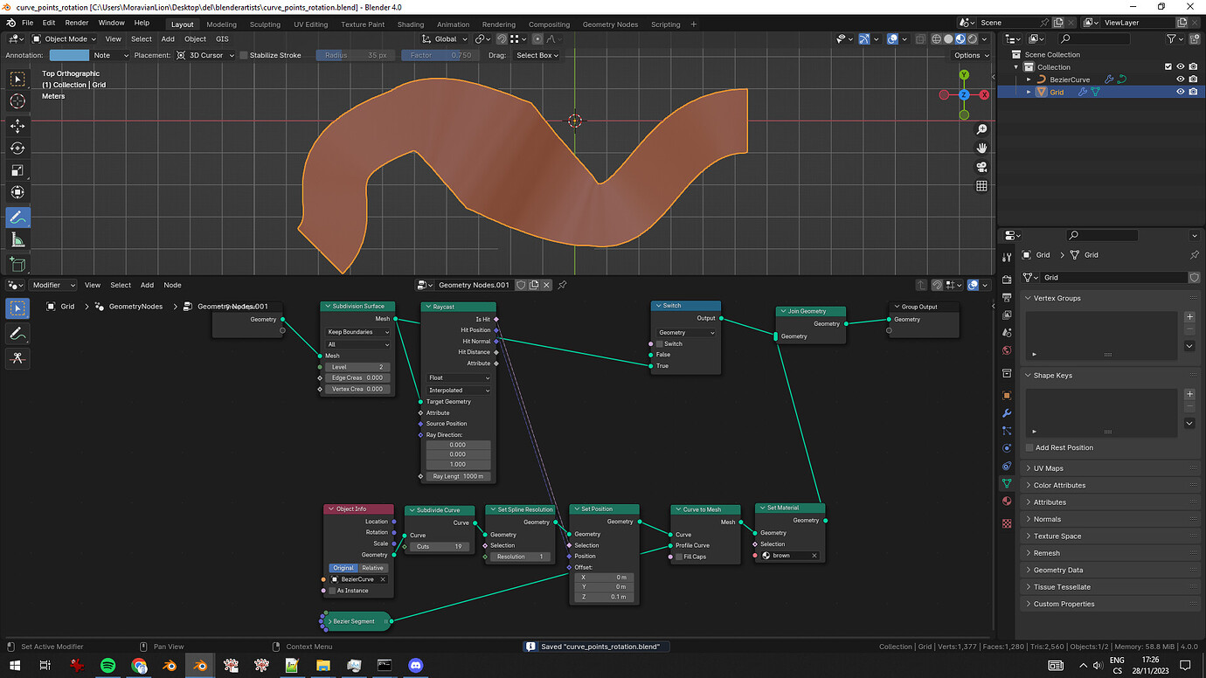Select the Measure tool below the Annotate tool

17,239
